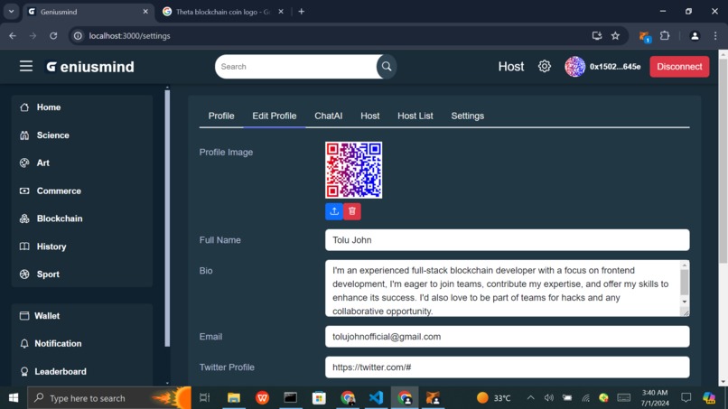
Task: Click the QR code profile image thumbnail
Action: 354,170
